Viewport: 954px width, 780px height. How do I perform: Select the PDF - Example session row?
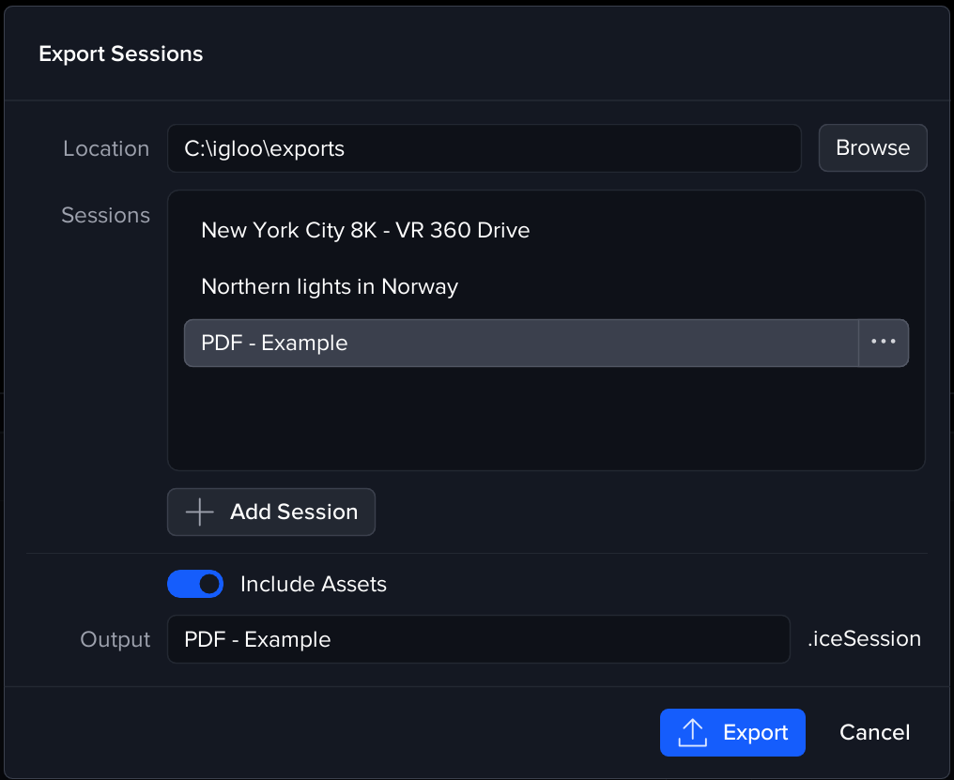click(x=520, y=343)
